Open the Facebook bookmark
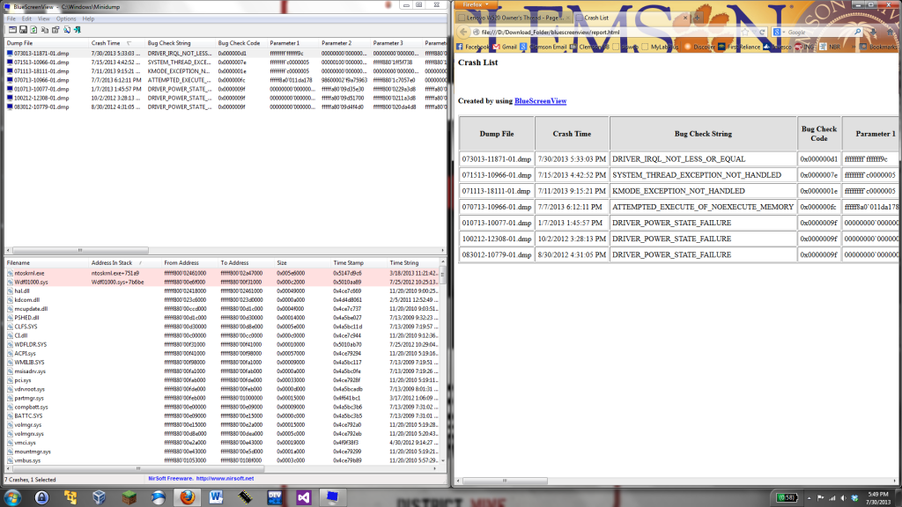This screenshot has height=507, width=902. coord(473,47)
